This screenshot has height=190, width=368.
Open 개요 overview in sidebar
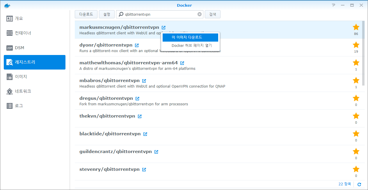point(35,19)
